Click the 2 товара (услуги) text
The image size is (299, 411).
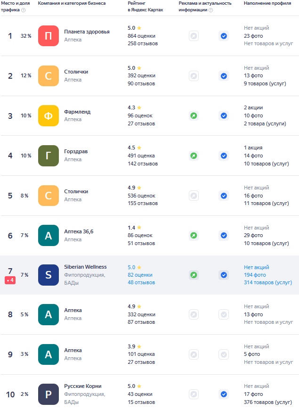click(x=265, y=123)
